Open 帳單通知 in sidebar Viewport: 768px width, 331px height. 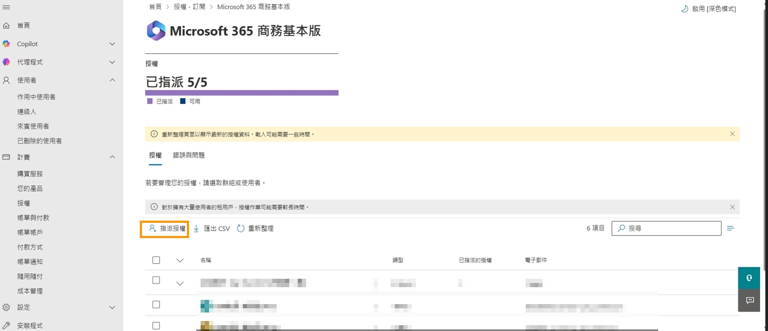(x=30, y=262)
